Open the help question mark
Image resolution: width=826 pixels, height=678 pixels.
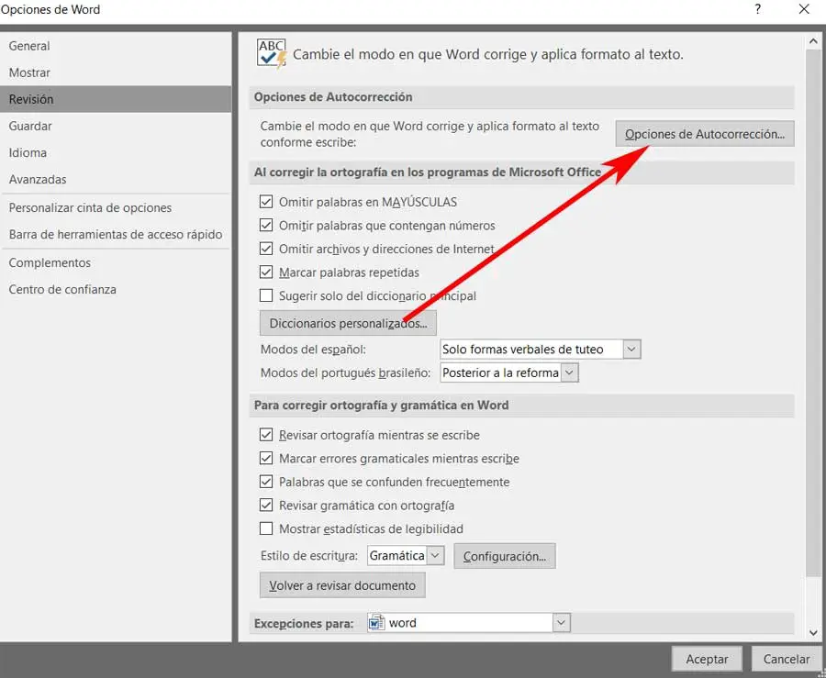tap(757, 9)
